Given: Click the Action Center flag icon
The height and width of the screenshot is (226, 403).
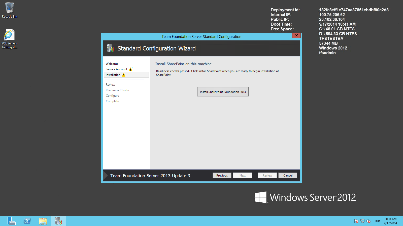Looking at the screenshot, I should click(x=356, y=221).
